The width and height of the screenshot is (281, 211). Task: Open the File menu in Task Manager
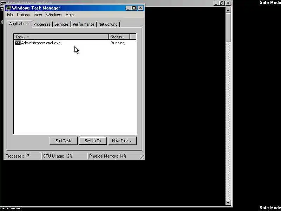click(10, 15)
